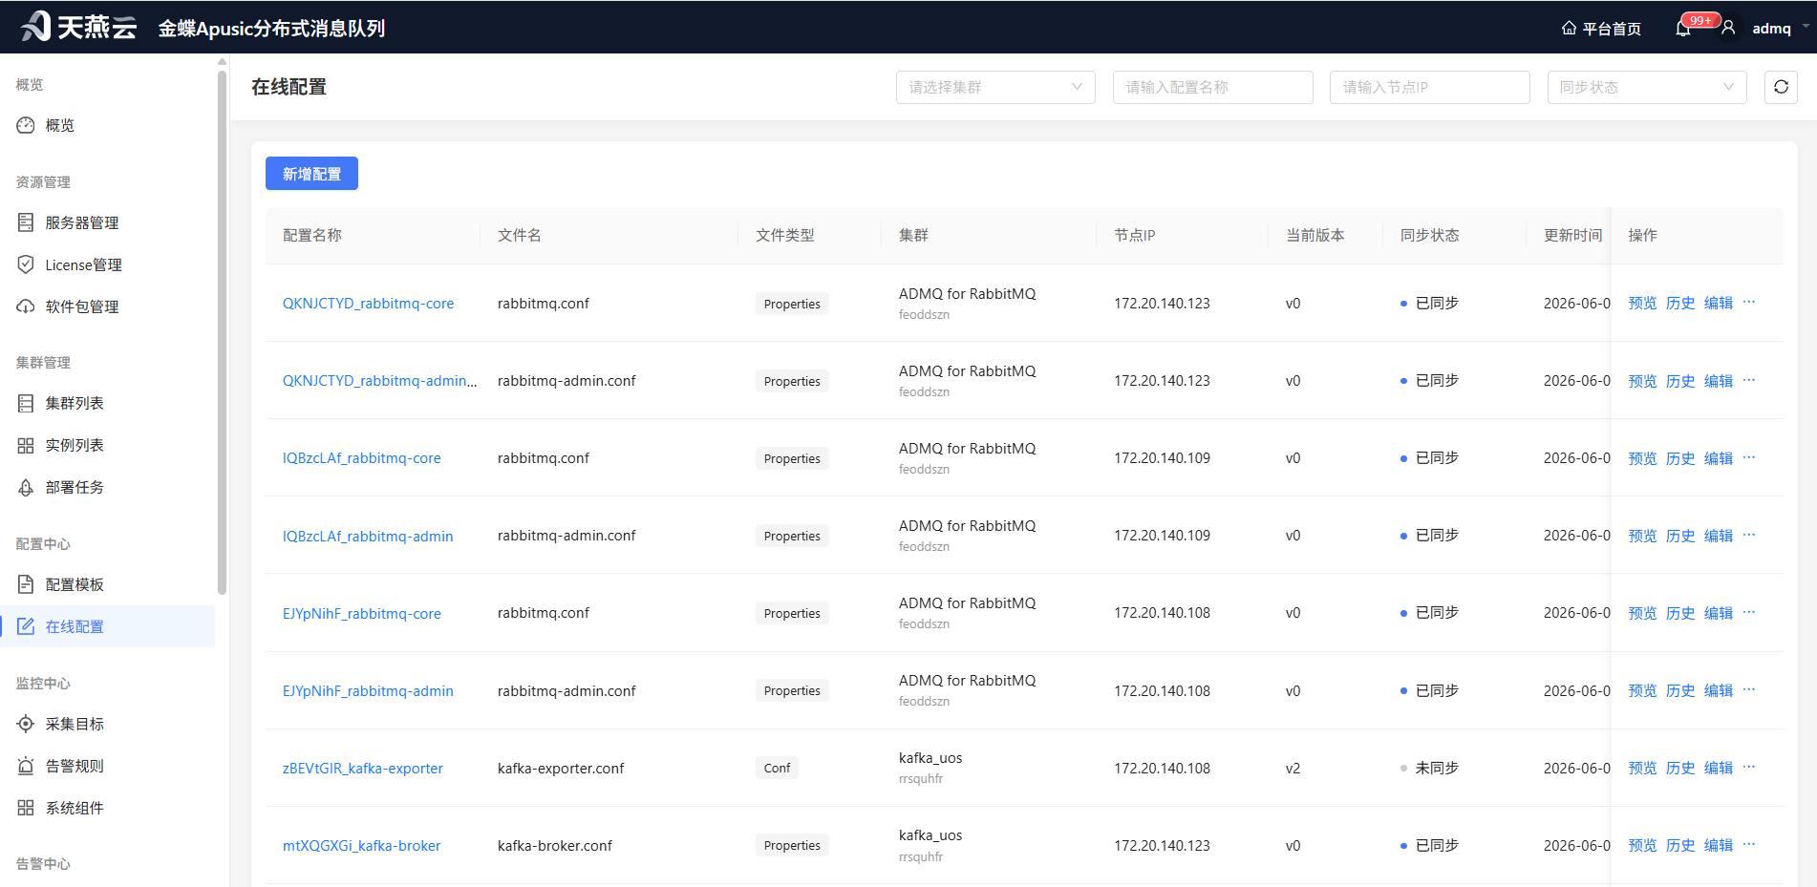1817x887 pixels.
Task: Click 预览 for EJYpNihF_rabbitmq-core row
Action: 1642,613
